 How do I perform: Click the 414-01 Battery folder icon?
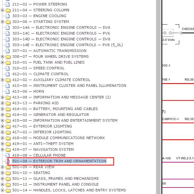(8, 109)
